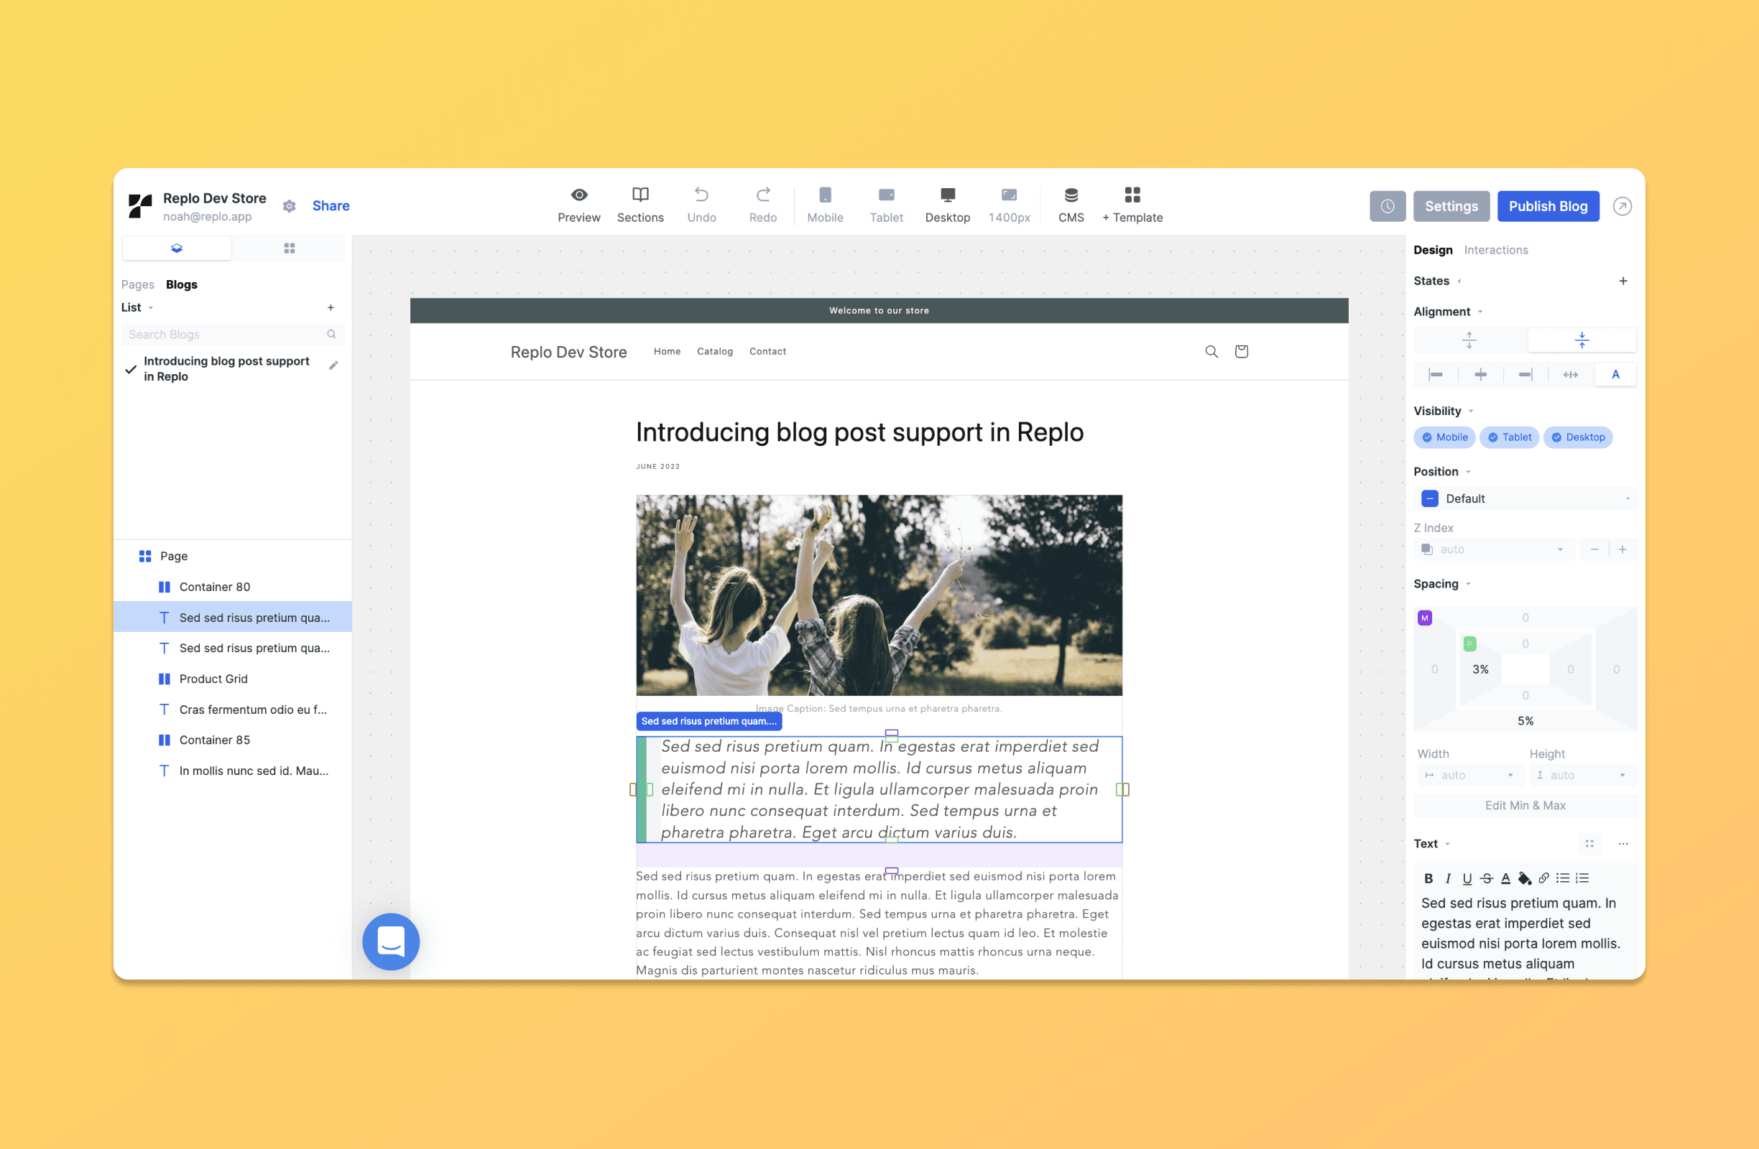Apply bold formatting to text
Viewport: 1759px width, 1149px height.
[1428, 878]
